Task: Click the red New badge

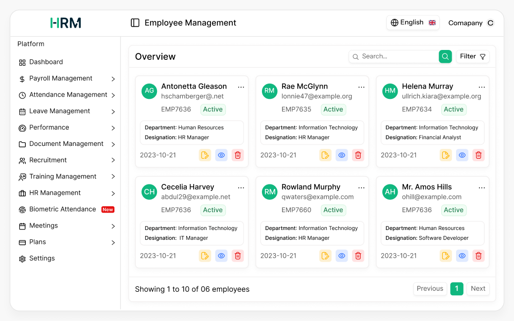Action: coord(107,210)
